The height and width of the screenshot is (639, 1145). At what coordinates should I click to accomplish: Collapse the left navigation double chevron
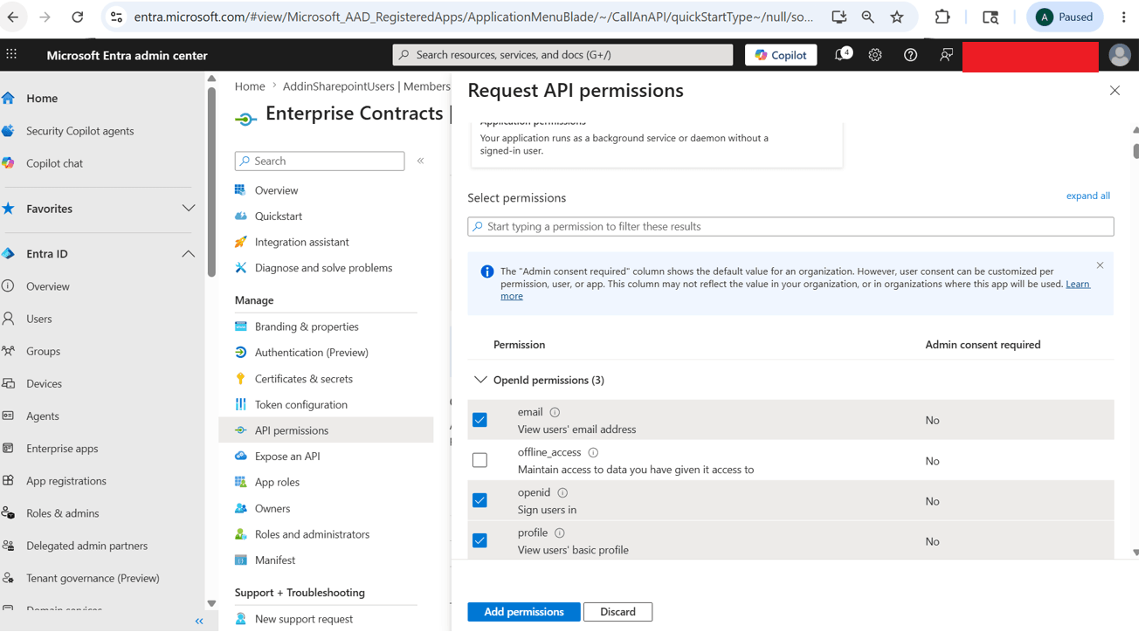coord(200,622)
